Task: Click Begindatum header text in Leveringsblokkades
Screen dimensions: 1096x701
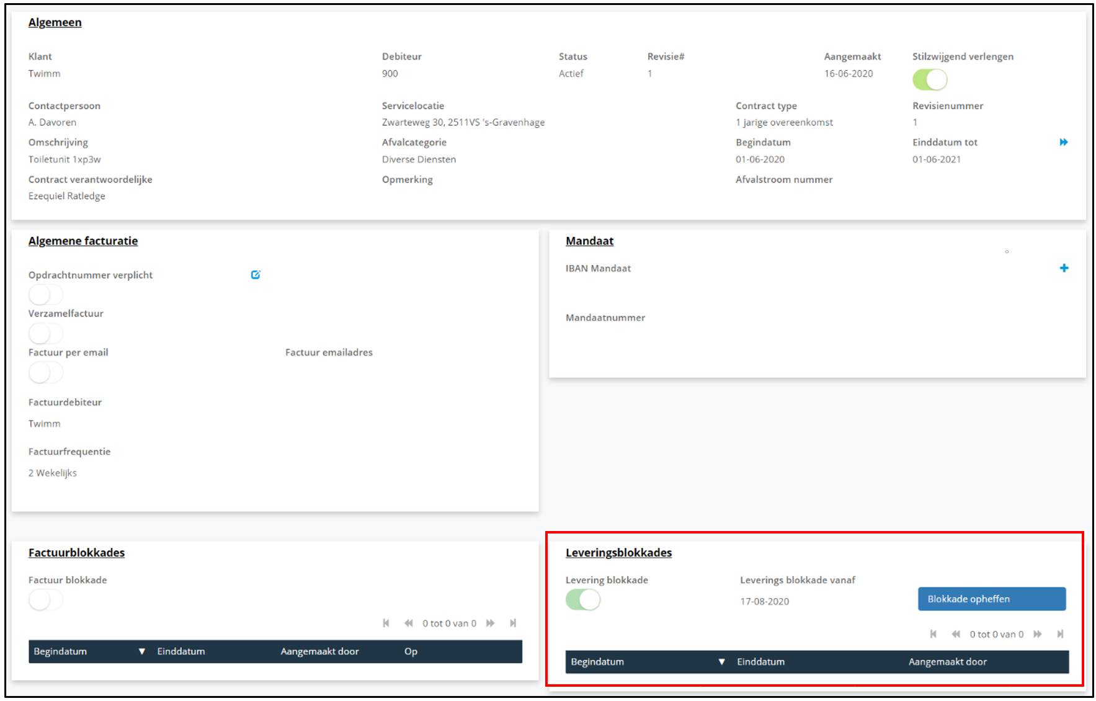Action: click(597, 662)
